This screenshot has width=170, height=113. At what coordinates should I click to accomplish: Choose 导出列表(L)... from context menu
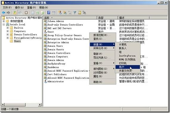102,57
